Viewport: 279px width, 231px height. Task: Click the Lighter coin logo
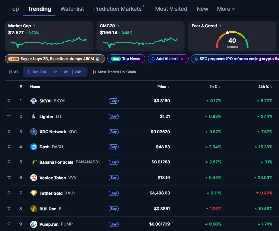click(x=34, y=116)
